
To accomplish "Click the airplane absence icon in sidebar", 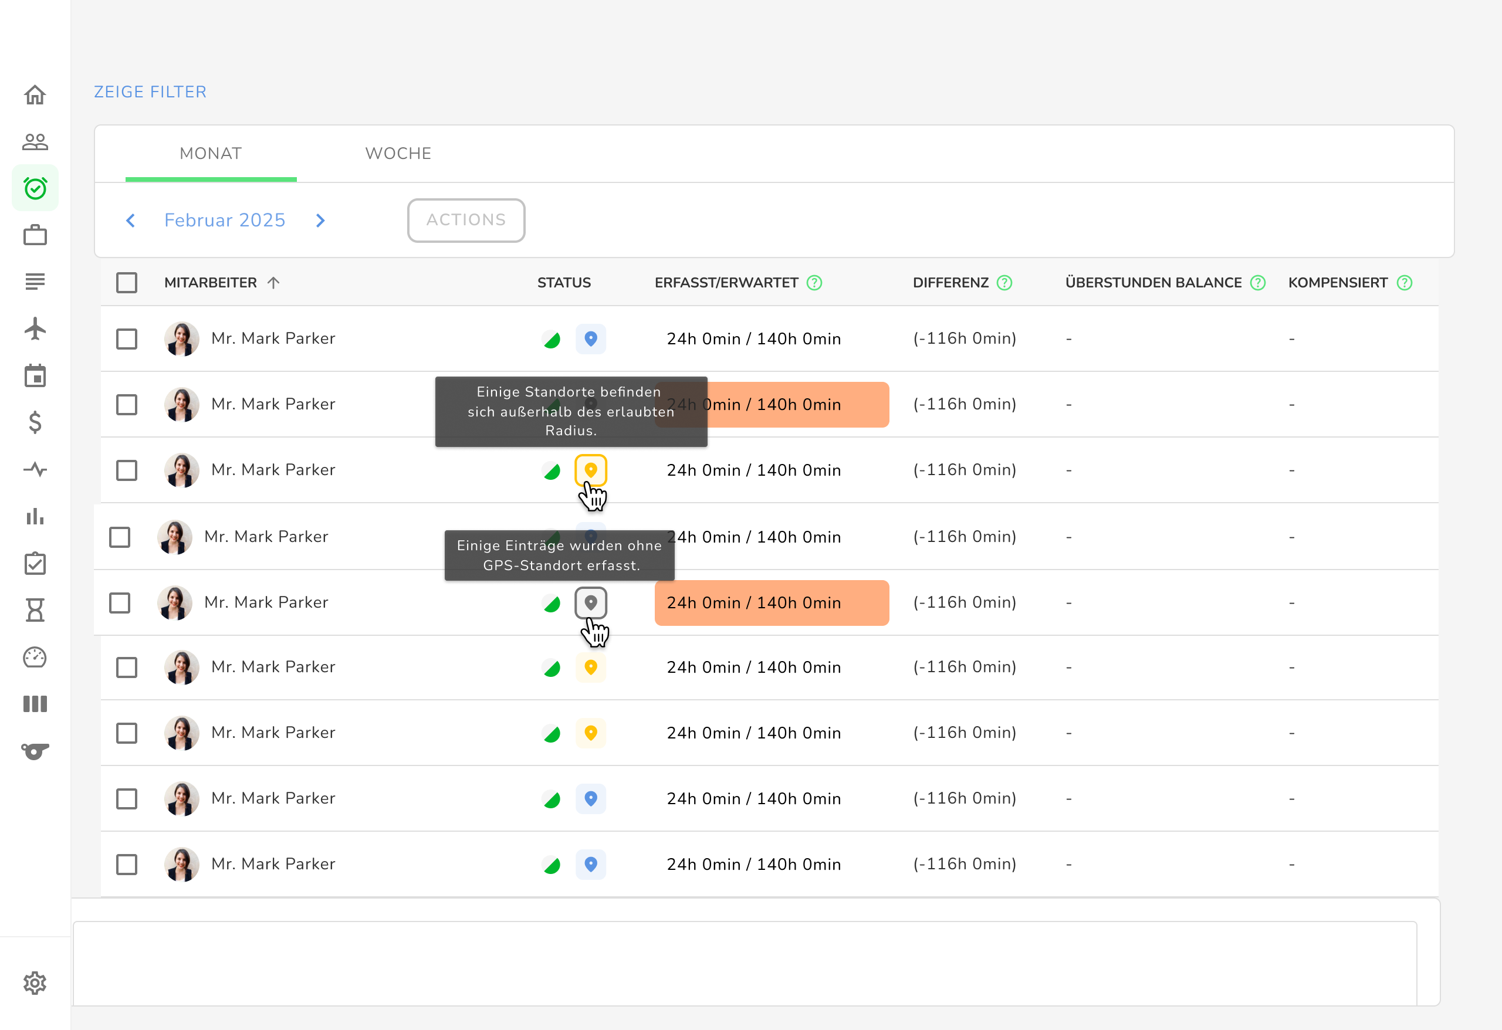I will [x=35, y=329].
